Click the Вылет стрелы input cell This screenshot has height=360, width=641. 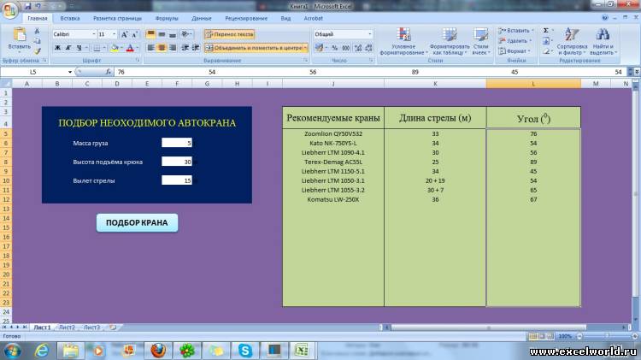point(177,180)
